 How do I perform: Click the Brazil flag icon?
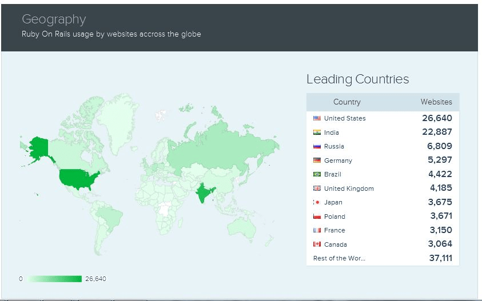point(317,174)
